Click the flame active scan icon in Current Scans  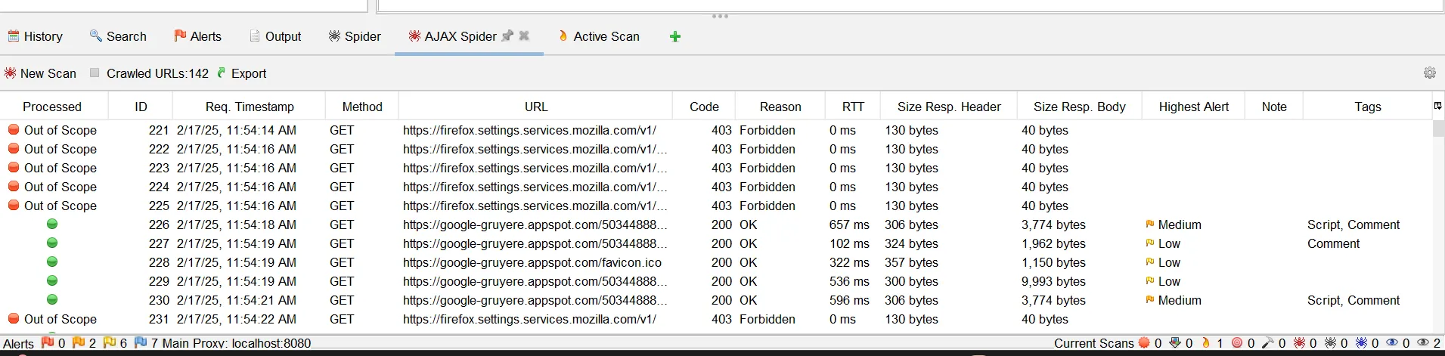[x=1206, y=343]
